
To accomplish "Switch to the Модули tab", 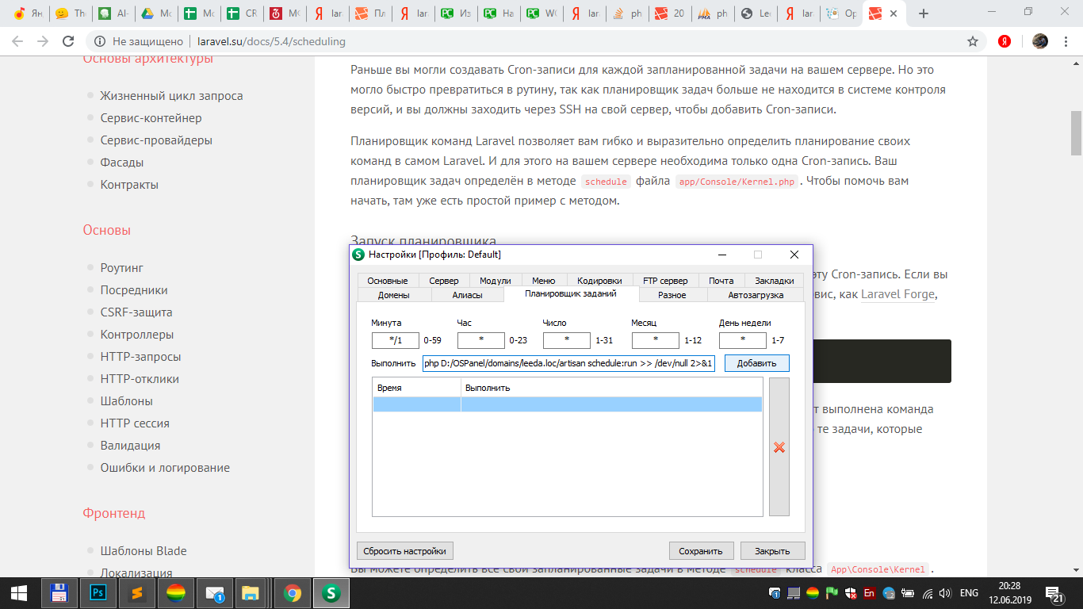I will point(496,281).
